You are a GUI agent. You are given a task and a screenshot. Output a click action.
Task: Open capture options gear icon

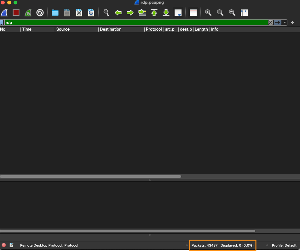tap(40, 13)
